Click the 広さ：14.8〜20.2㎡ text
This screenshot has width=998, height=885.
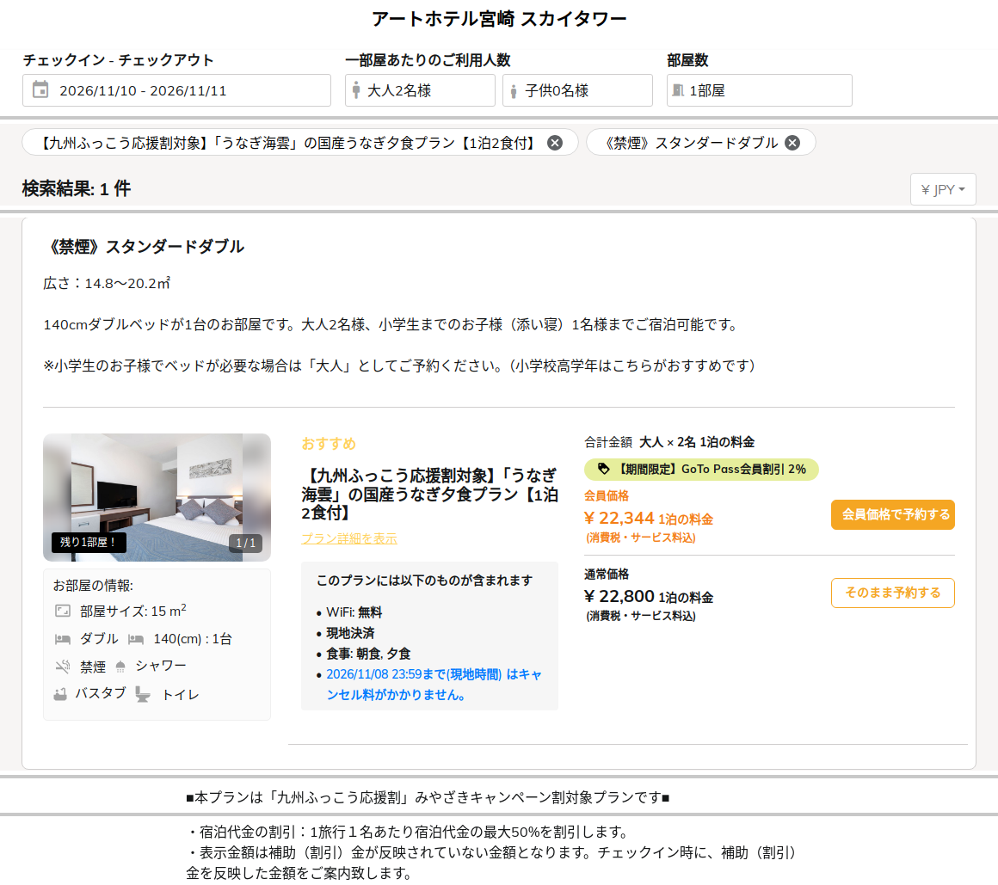click(x=107, y=283)
